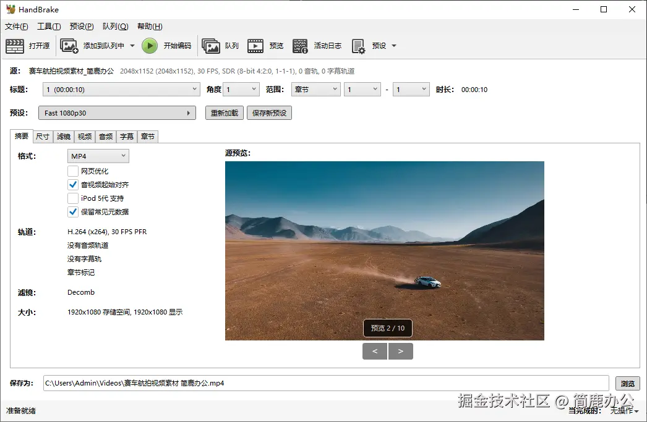Open the end chapter dropdown
This screenshot has height=422, width=647.
pyautogui.click(x=411, y=90)
